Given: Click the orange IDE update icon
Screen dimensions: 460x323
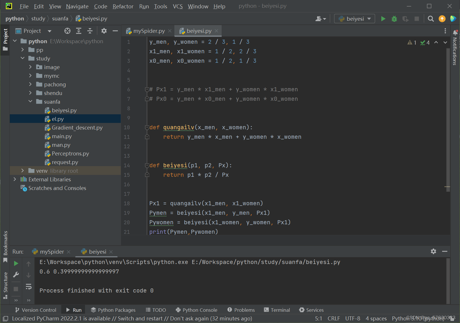Looking at the screenshot, I should point(442,19).
